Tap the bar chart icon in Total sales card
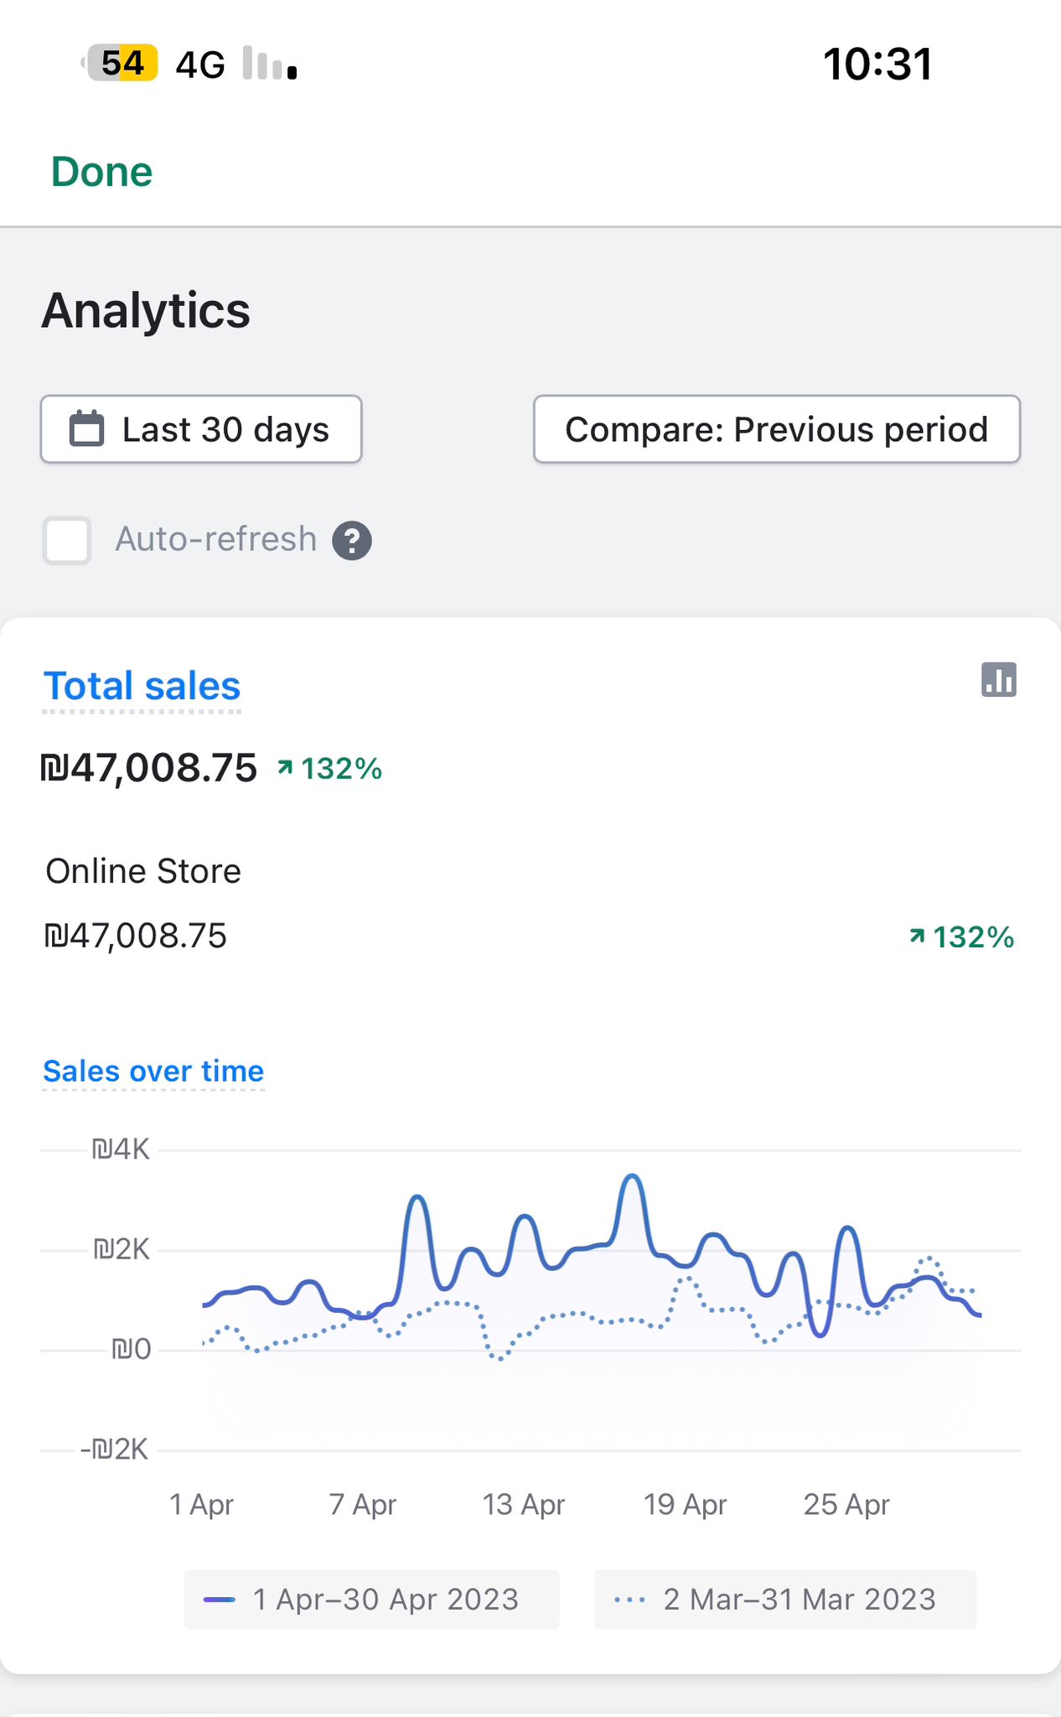 [x=998, y=680]
